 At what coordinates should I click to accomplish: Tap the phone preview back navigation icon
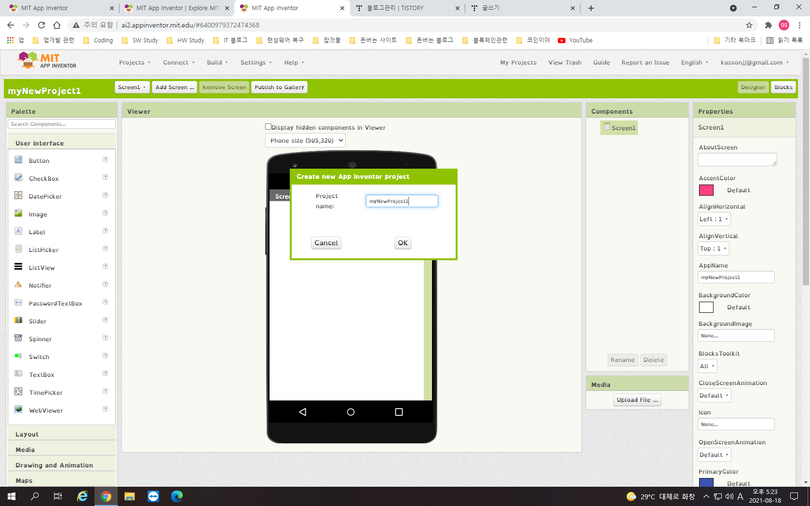pos(303,412)
